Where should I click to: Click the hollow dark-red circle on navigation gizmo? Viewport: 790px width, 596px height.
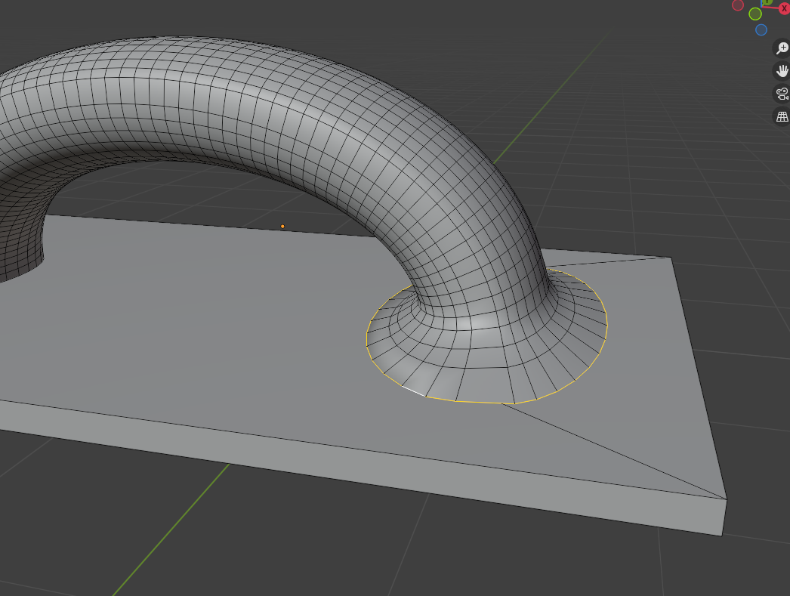point(738,5)
